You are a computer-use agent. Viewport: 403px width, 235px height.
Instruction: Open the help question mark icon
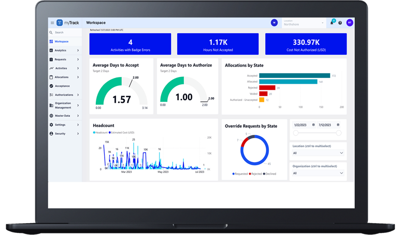click(340, 23)
